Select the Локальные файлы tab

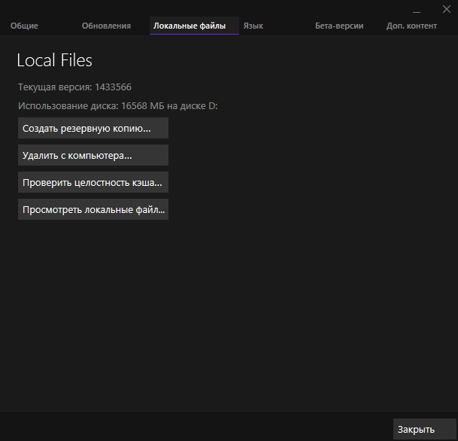coord(194,26)
